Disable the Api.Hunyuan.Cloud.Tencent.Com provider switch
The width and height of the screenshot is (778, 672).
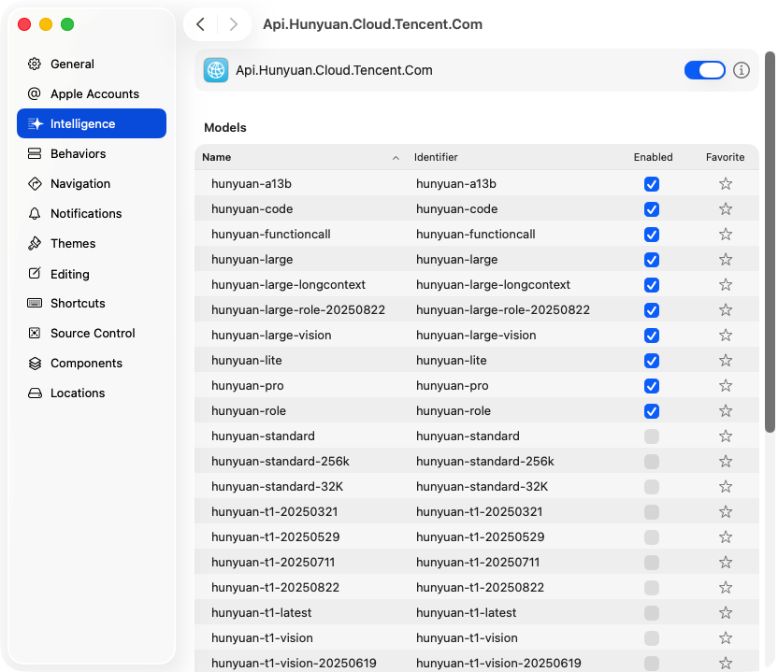tap(704, 70)
